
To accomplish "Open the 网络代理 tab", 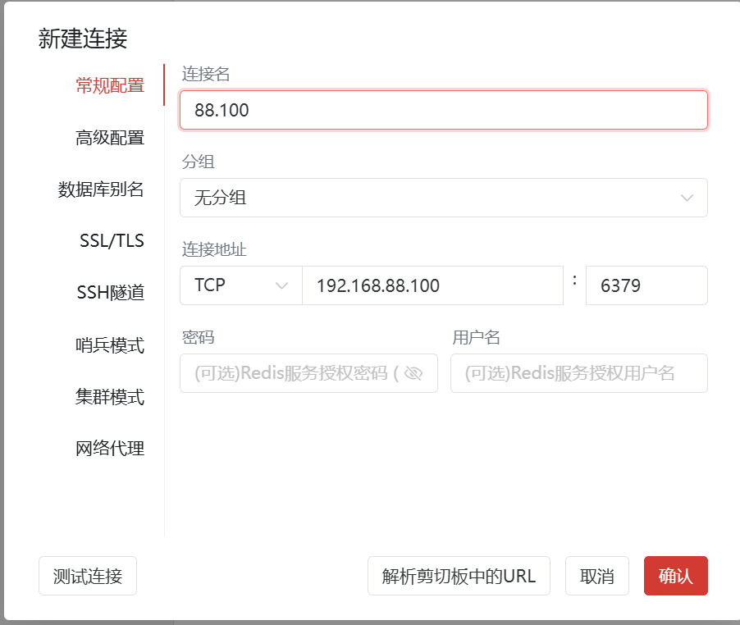I will 110,448.
